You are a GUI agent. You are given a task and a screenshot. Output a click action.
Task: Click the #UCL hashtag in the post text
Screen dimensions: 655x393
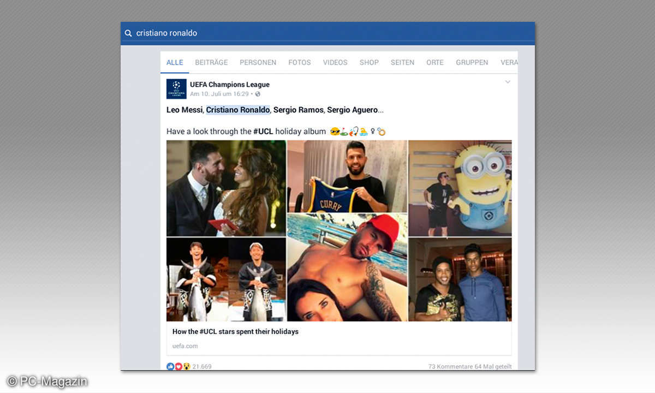click(263, 132)
